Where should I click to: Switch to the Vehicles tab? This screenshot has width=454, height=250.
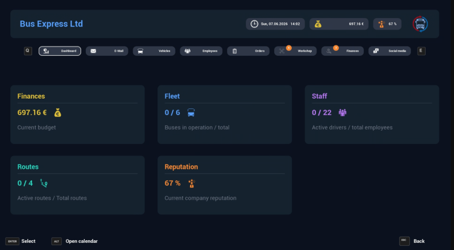pyautogui.click(x=154, y=51)
